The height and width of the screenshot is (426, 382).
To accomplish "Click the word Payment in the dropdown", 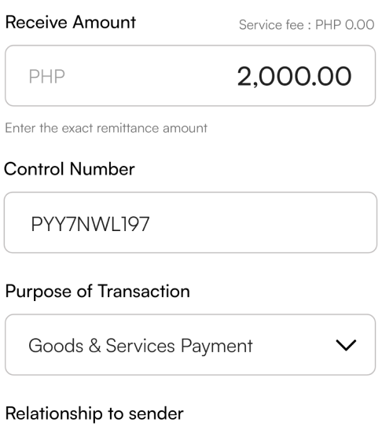I will click(217, 347).
